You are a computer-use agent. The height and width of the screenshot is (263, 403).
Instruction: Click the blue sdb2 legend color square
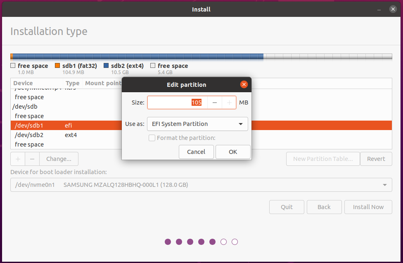coord(107,65)
